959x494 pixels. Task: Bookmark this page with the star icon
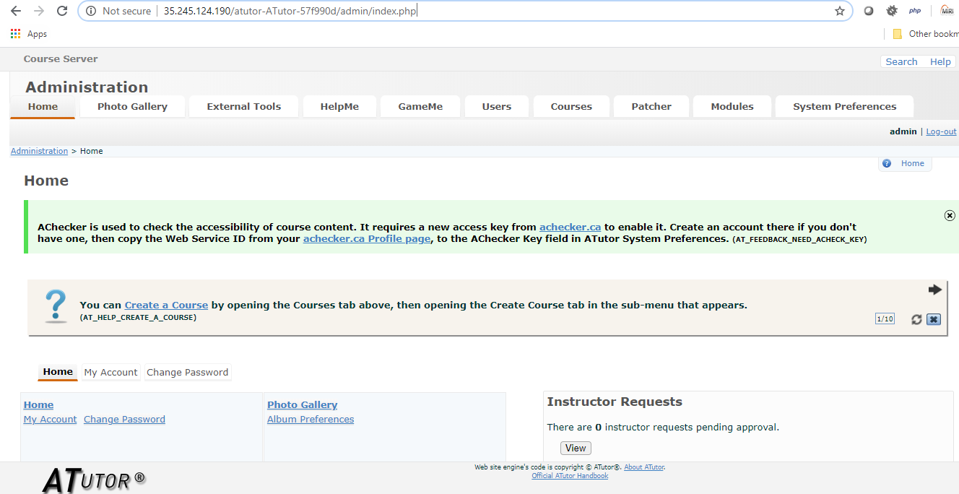tap(840, 11)
